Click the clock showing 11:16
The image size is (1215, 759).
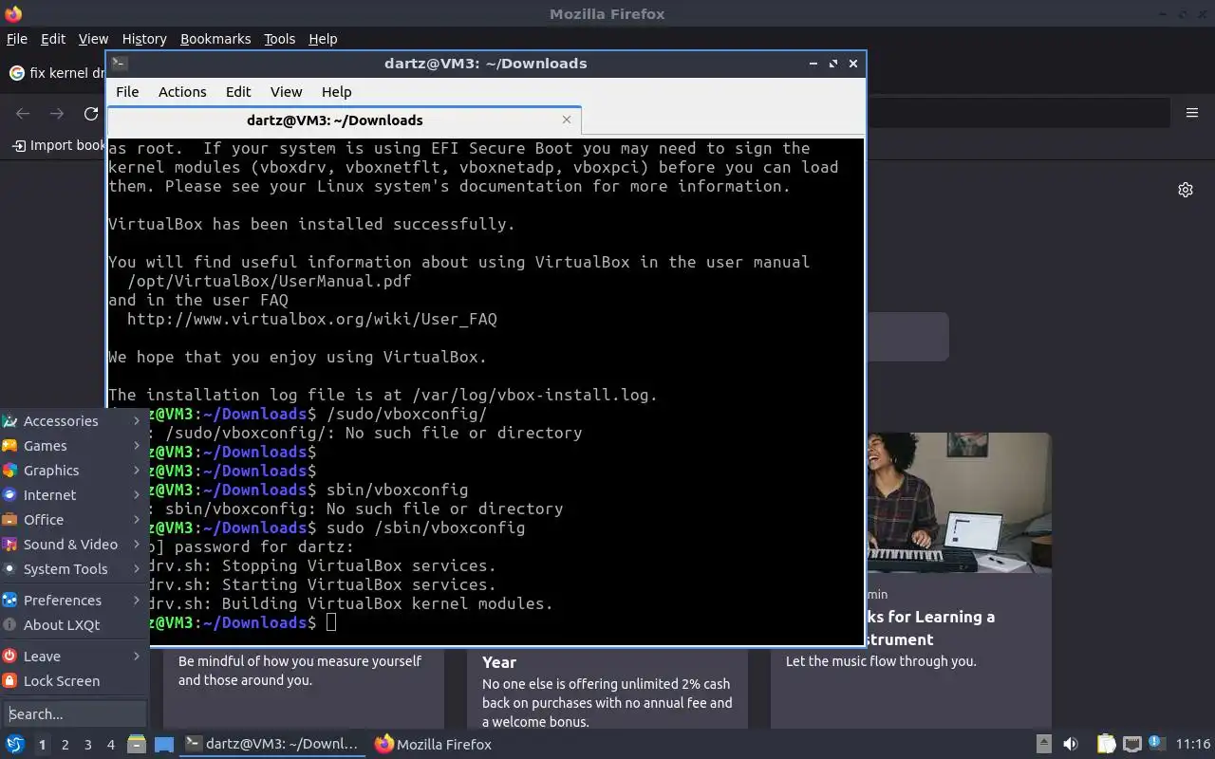pos(1193,745)
